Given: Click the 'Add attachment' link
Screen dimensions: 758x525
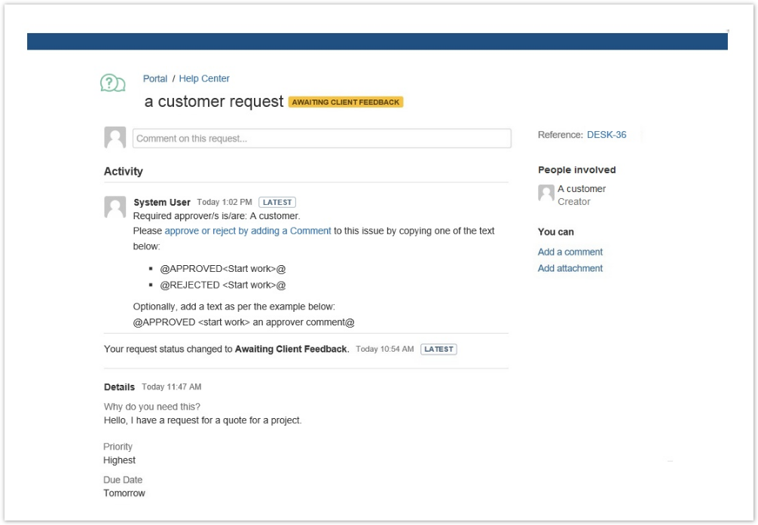Looking at the screenshot, I should 570,268.
